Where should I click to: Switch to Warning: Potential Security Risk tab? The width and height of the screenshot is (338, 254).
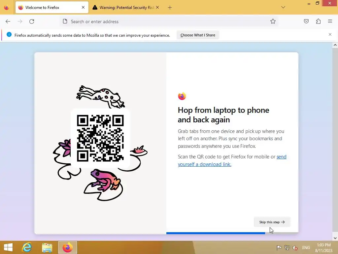(x=126, y=8)
